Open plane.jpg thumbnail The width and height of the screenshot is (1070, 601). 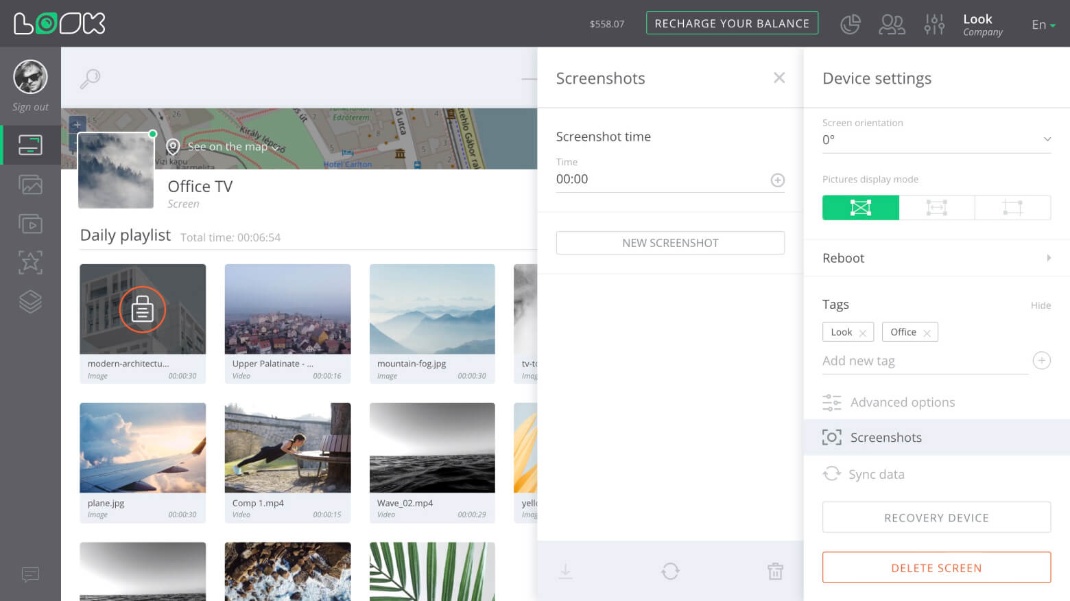143,448
